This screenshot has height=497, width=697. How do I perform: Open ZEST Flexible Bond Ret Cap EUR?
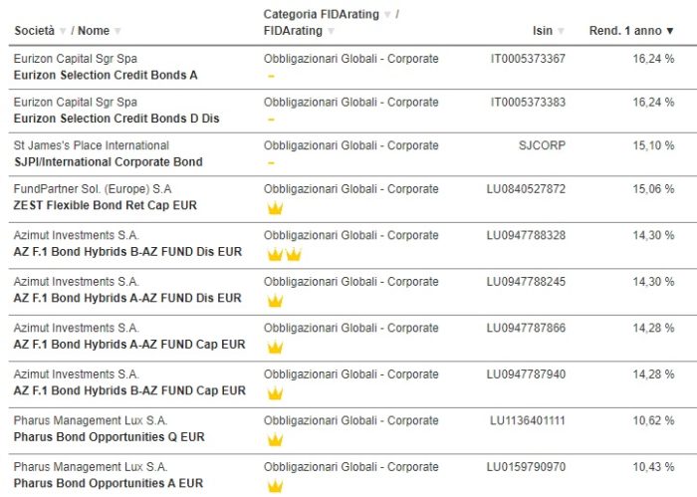pyautogui.click(x=105, y=205)
